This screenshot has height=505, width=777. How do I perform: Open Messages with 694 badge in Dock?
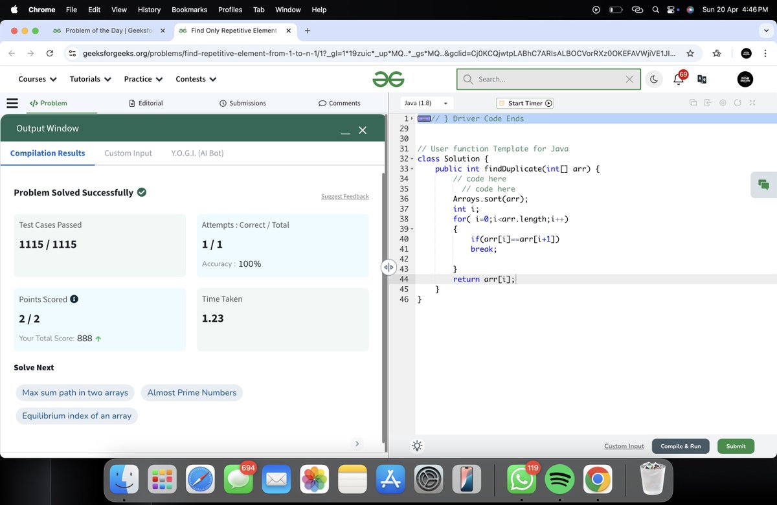(238, 480)
